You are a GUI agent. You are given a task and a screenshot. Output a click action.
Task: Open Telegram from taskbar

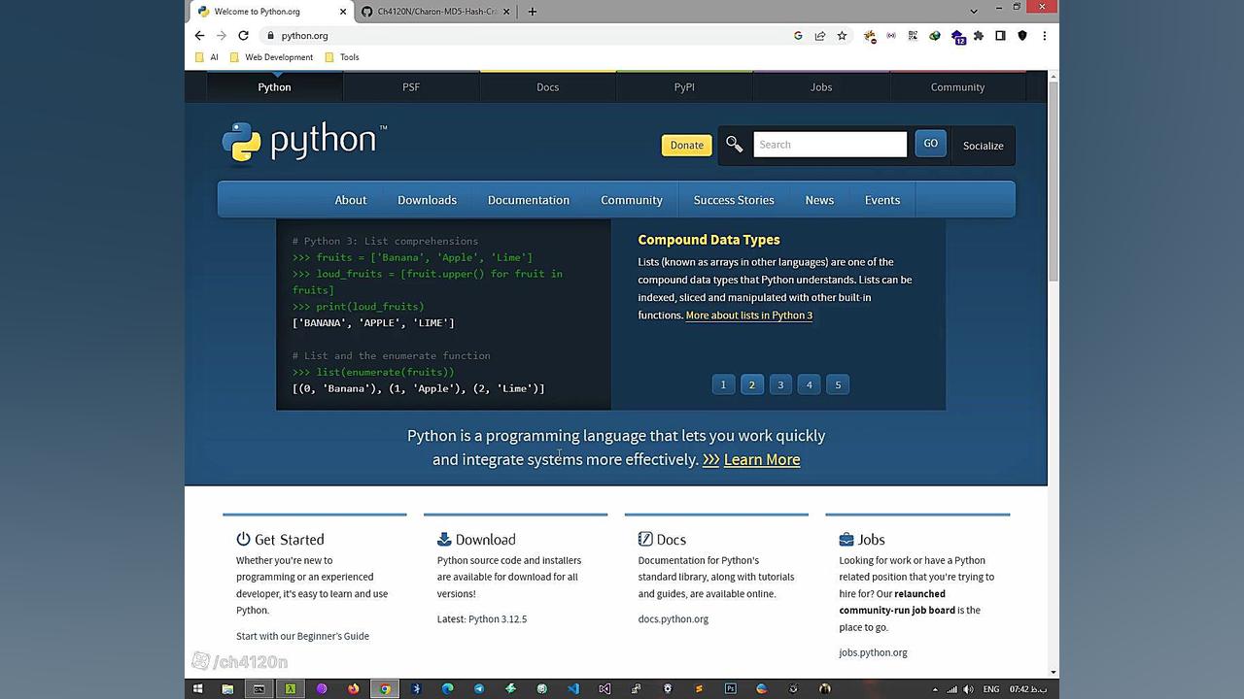point(479,688)
